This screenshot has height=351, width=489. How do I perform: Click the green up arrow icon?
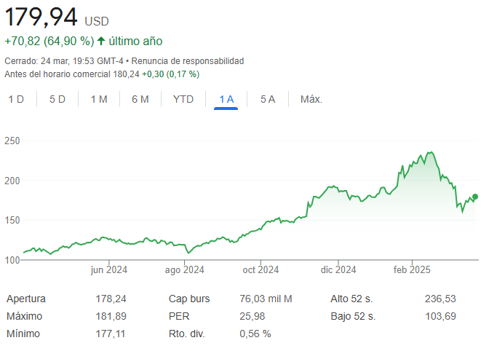pyautogui.click(x=101, y=41)
